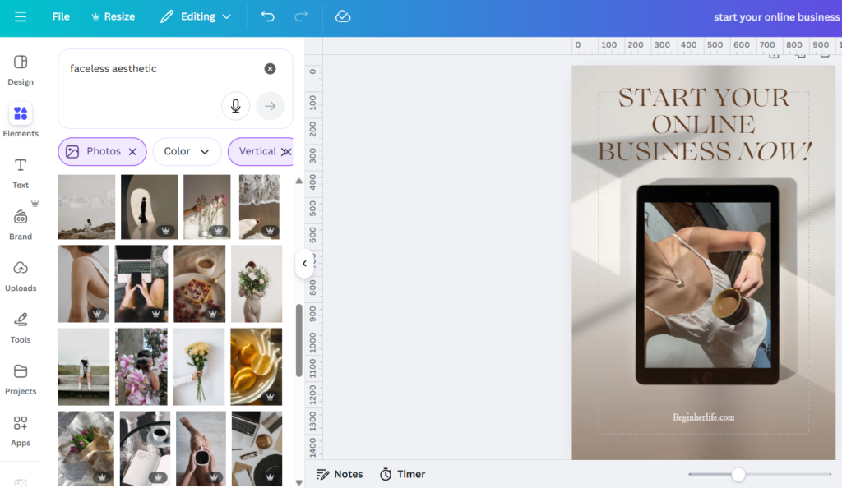Open the Color filter dropdown
Viewport: 842px width, 488px height.
[187, 151]
